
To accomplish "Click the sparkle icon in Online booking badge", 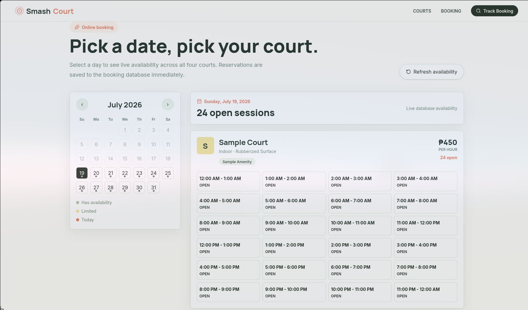I will [x=77, y=27].
